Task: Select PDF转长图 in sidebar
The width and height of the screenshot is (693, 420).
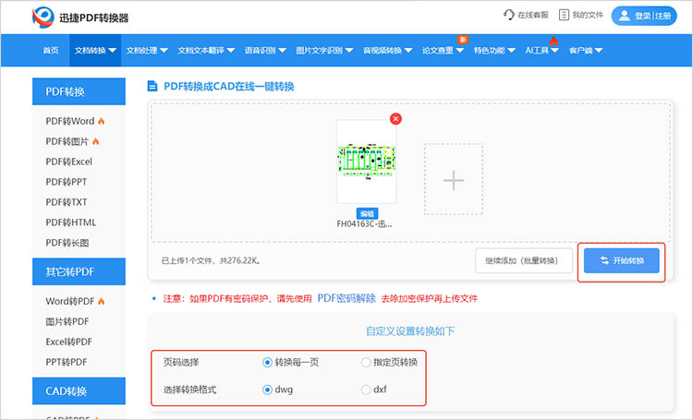Action: [x=67, y=243]
